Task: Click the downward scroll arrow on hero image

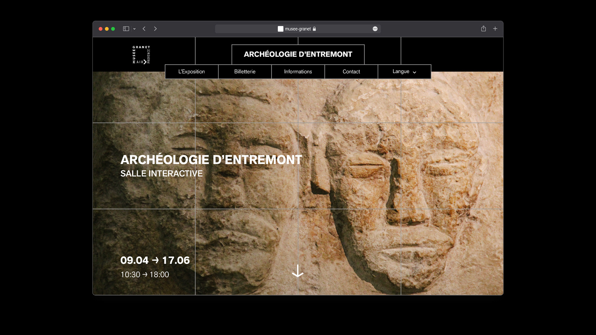Action: 298,271
